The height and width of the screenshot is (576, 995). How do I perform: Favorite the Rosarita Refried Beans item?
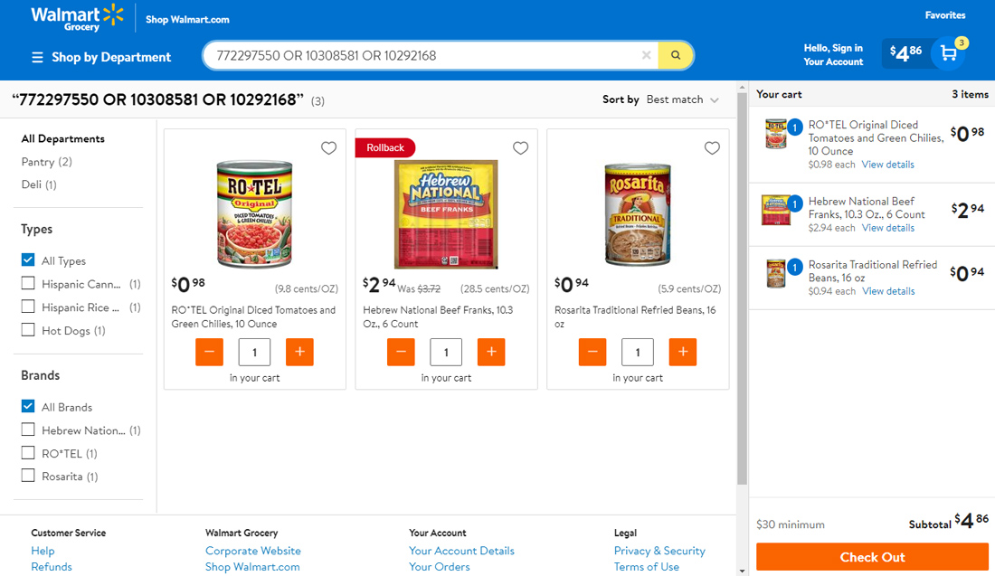712,148
